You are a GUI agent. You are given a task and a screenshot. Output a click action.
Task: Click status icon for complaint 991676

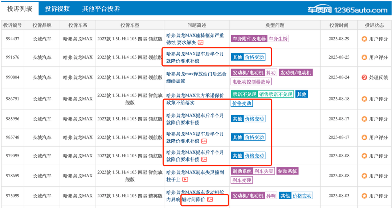(x=364, y=57)
